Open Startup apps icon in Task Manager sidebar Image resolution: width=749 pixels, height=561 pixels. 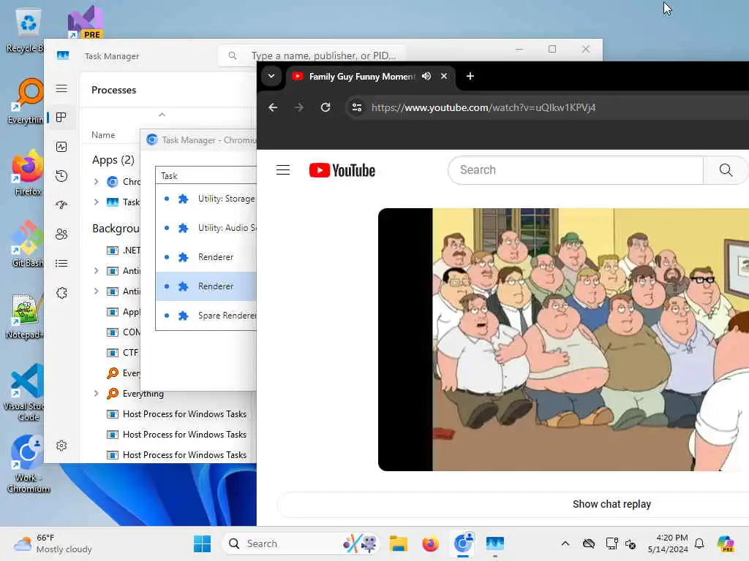click(61, 205)
